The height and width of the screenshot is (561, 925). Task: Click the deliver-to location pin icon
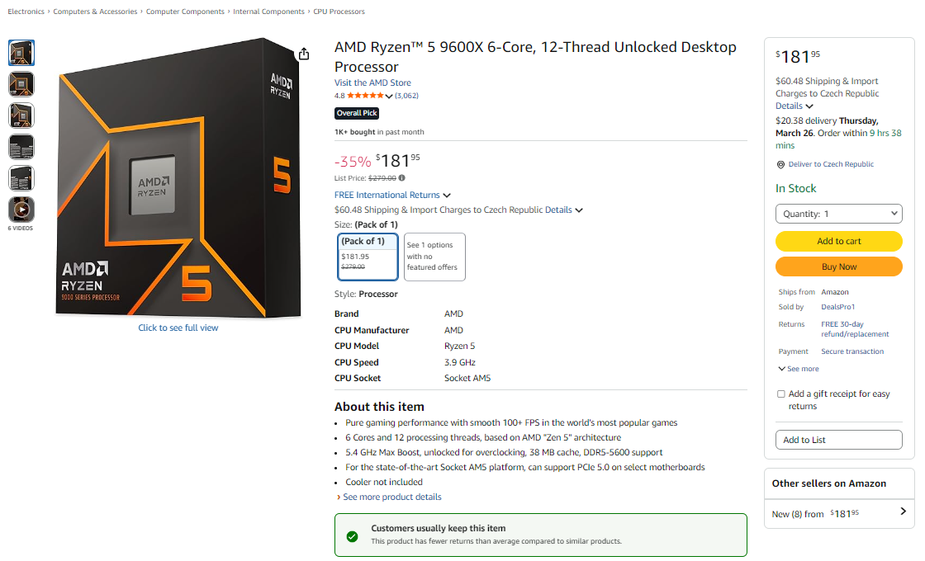coord(780,164)
